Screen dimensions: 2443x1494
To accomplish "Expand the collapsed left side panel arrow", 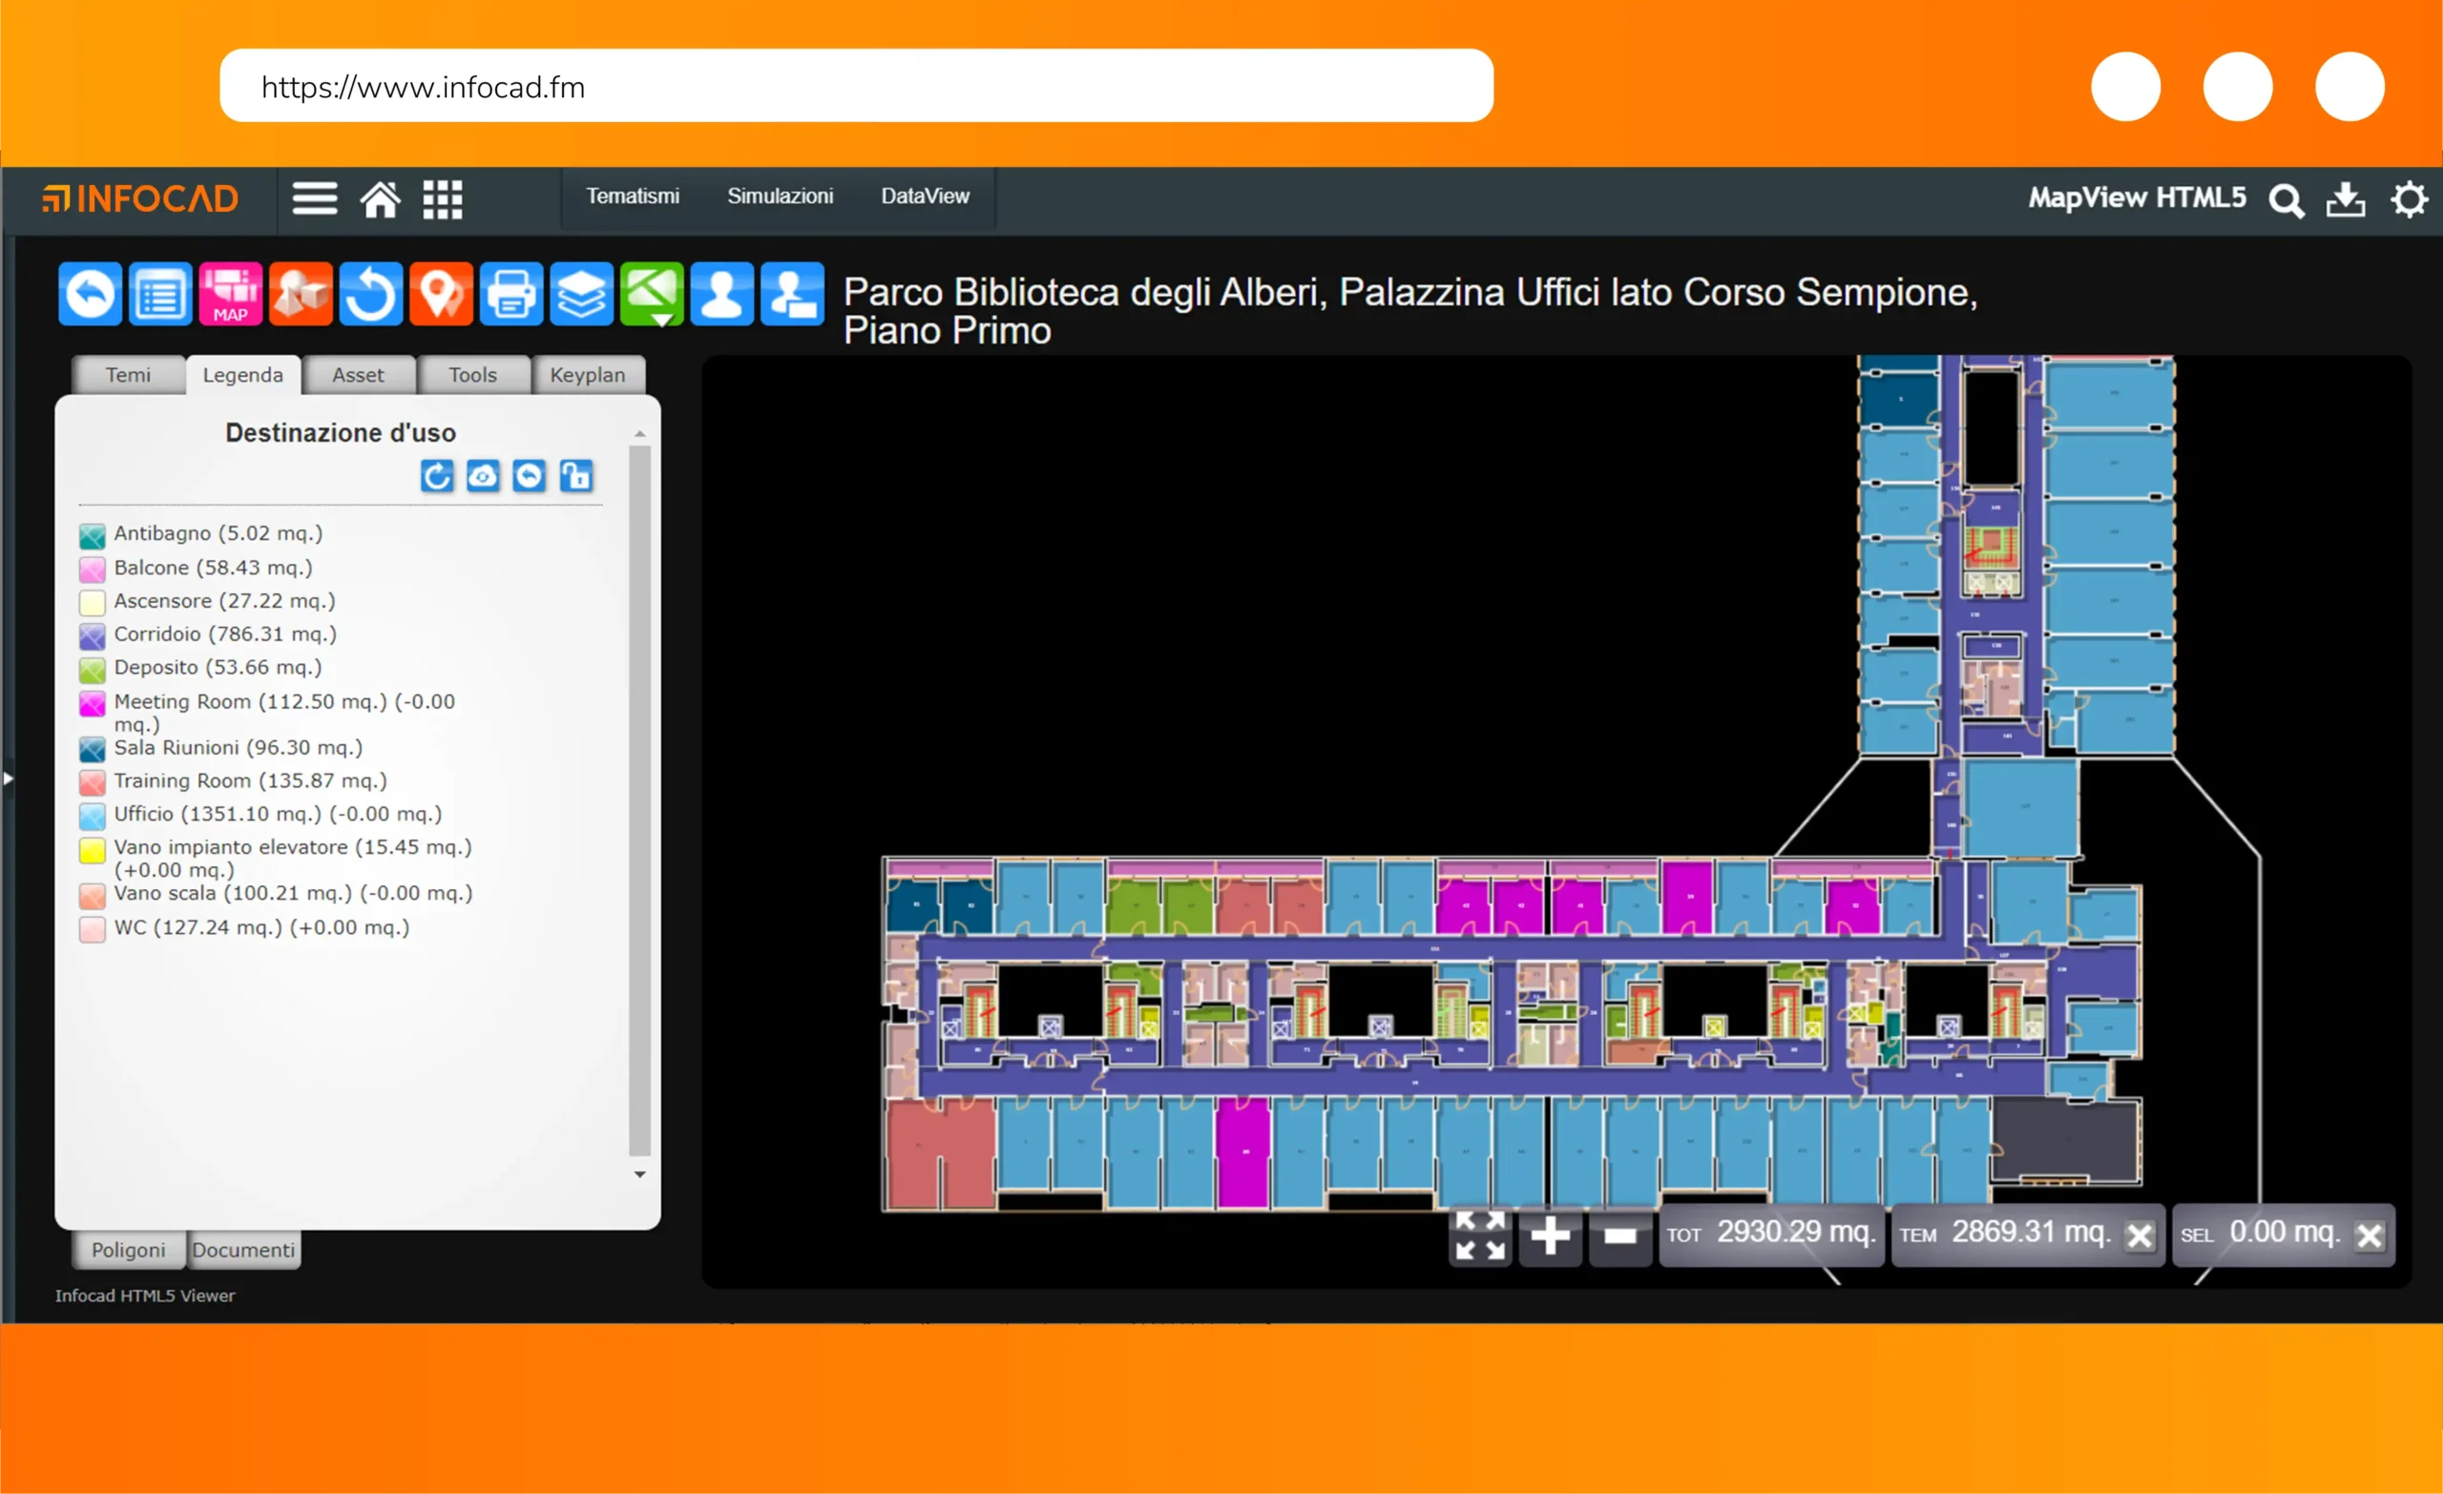I will click(8, 779).
